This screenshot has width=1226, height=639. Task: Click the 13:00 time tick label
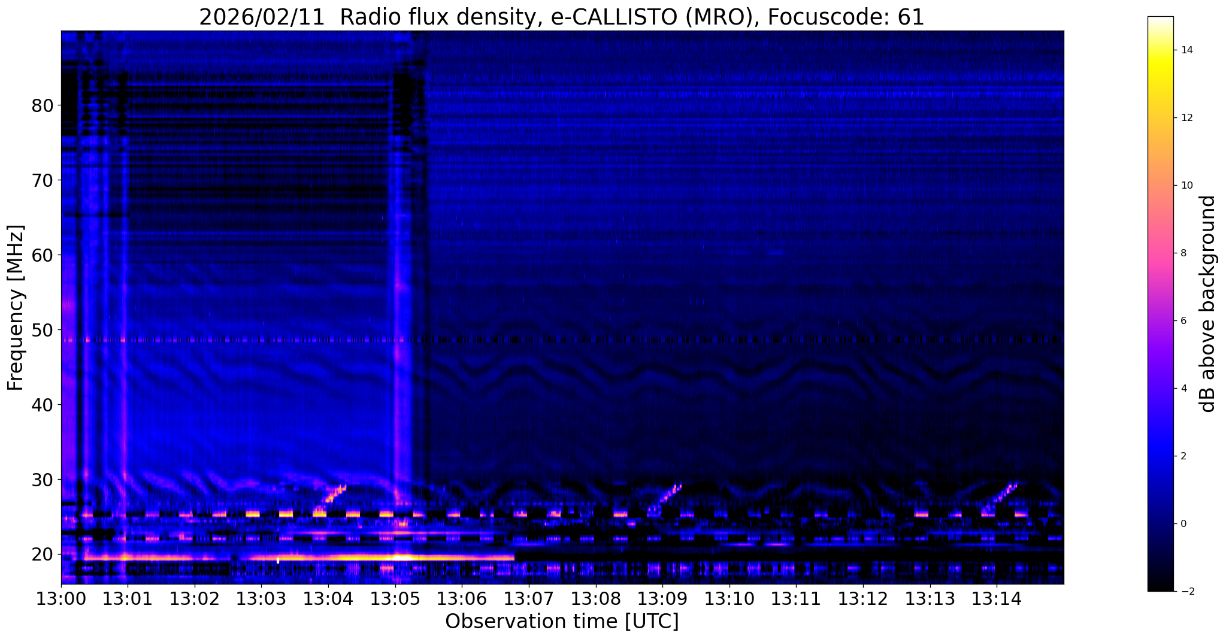[x=61, y=599]
